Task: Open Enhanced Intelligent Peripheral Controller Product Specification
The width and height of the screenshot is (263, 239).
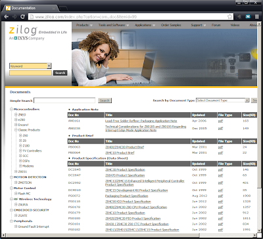Action: click(145, 183)
